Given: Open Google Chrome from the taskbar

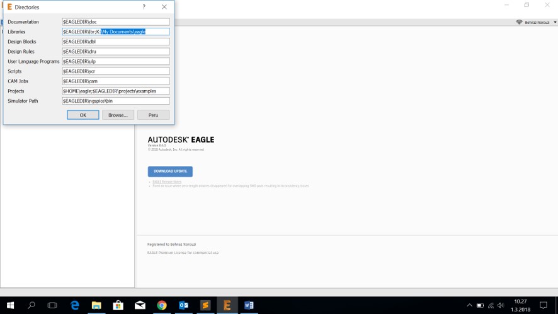Looking at the screenshot, I should tap(162, 305).
